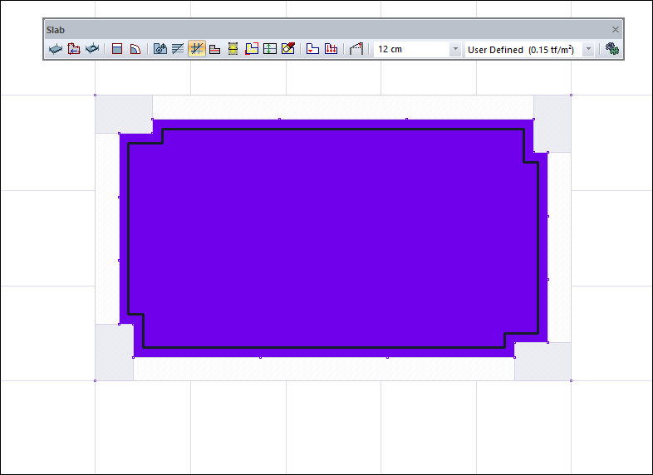Screen dimensions: 653x475
Task: Click the yellow square with blue corner icon
Action: (x=252, y=49)
